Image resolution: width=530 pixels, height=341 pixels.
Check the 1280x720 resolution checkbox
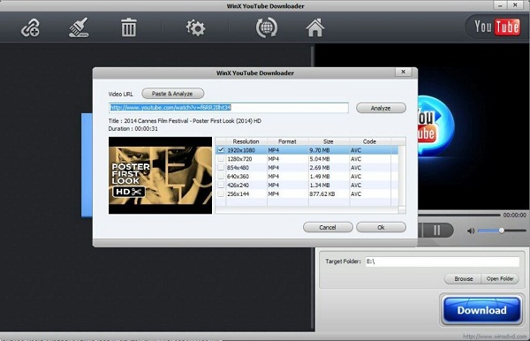click(221, 158)
